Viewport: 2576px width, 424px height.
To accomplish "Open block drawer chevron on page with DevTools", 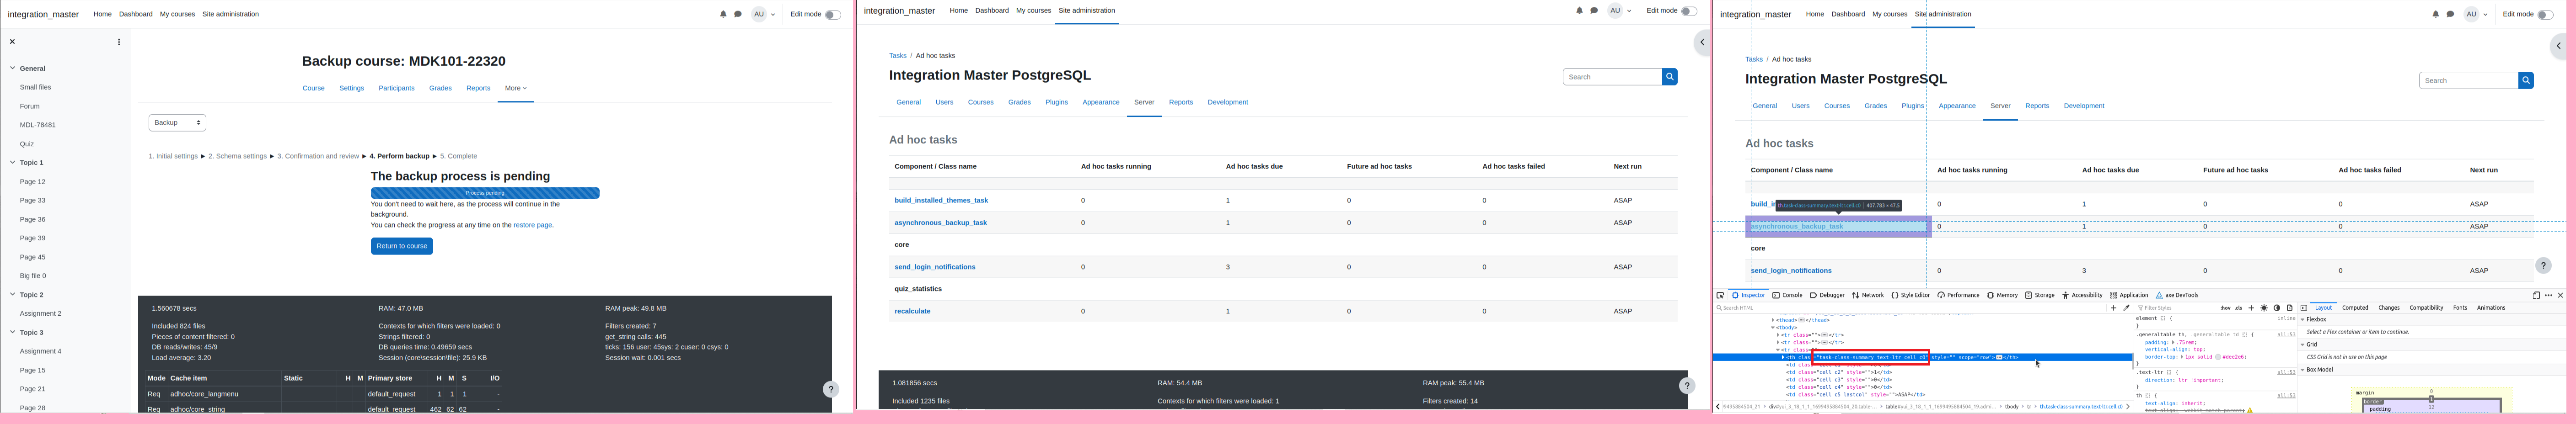I will tap(2558, 46).
